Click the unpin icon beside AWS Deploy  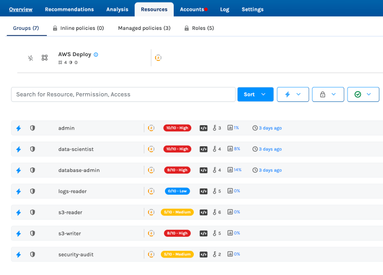coord(30,58)
